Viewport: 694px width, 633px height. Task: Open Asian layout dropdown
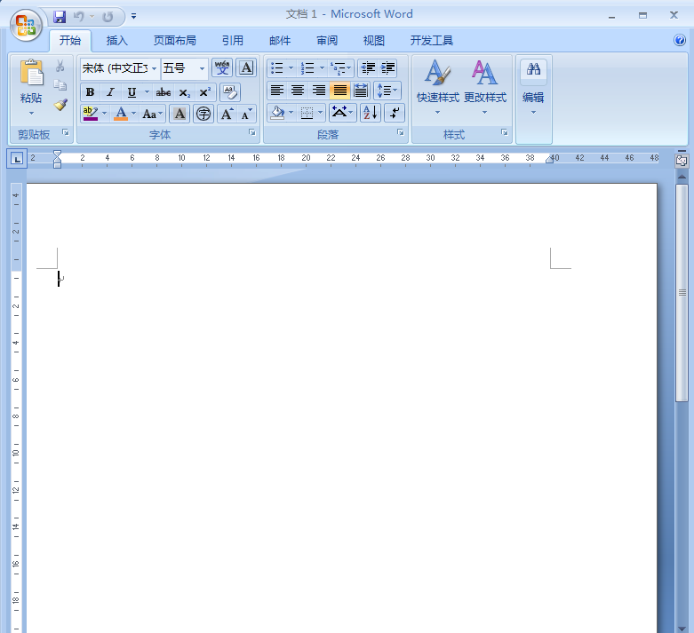point(342,113)
